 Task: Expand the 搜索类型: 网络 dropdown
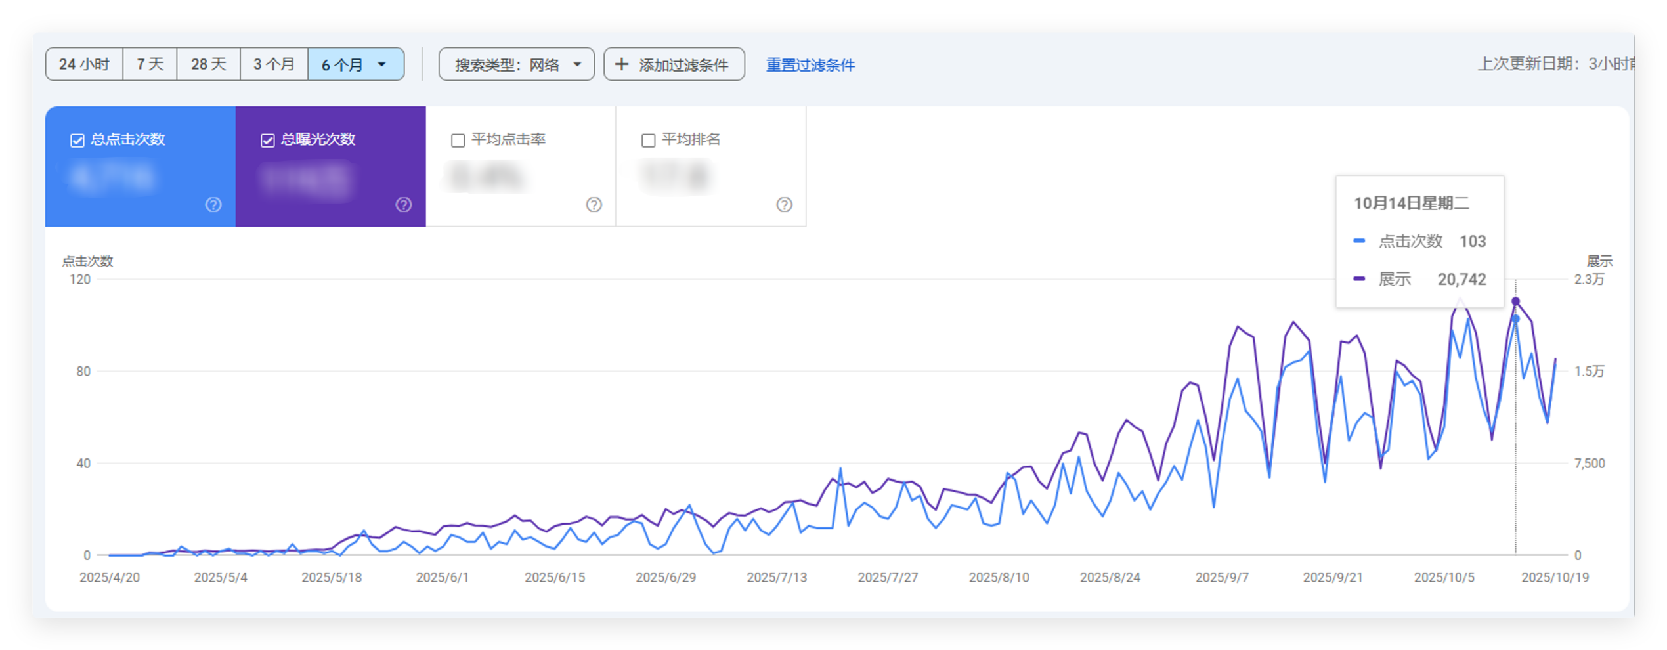pos(577,64)
